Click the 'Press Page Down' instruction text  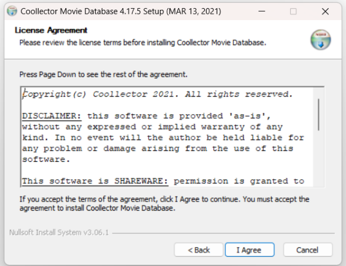coord(103,75)
